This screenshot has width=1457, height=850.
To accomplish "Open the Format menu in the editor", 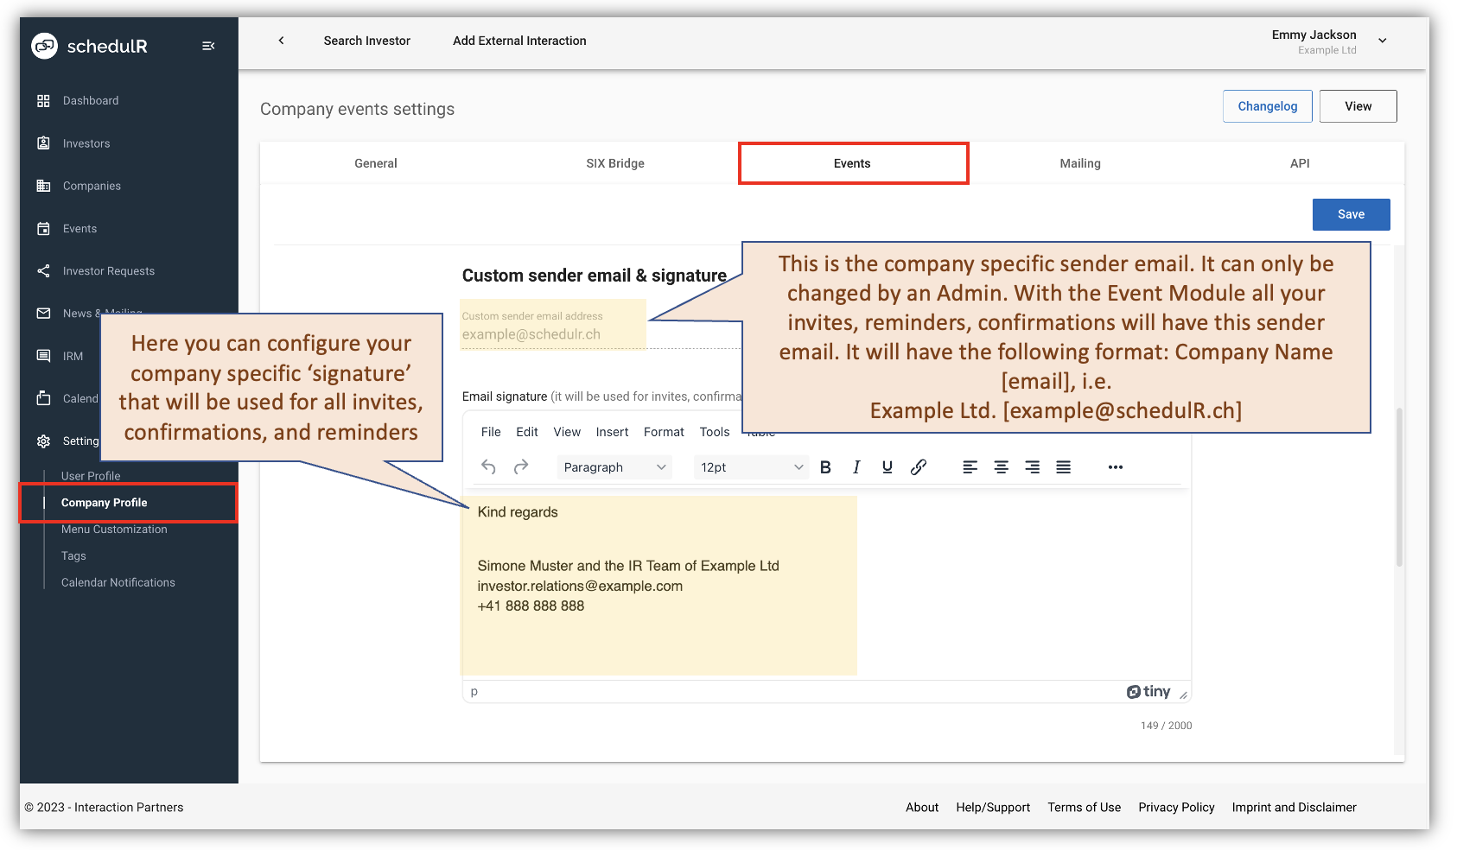I will coord(663,432).
